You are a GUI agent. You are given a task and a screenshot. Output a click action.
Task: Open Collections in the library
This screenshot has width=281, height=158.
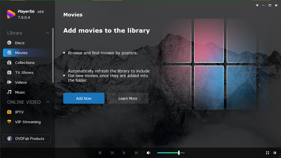(x=27, y=63)
